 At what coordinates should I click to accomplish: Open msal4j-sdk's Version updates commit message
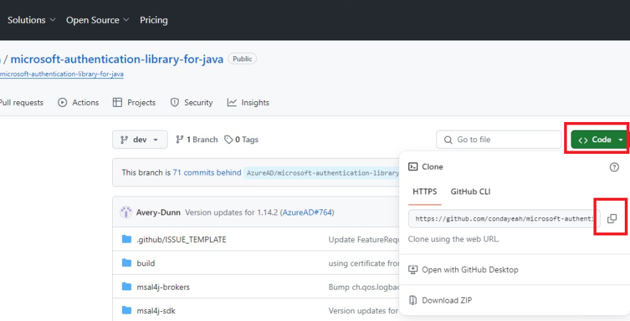click(x=364, y=311)
